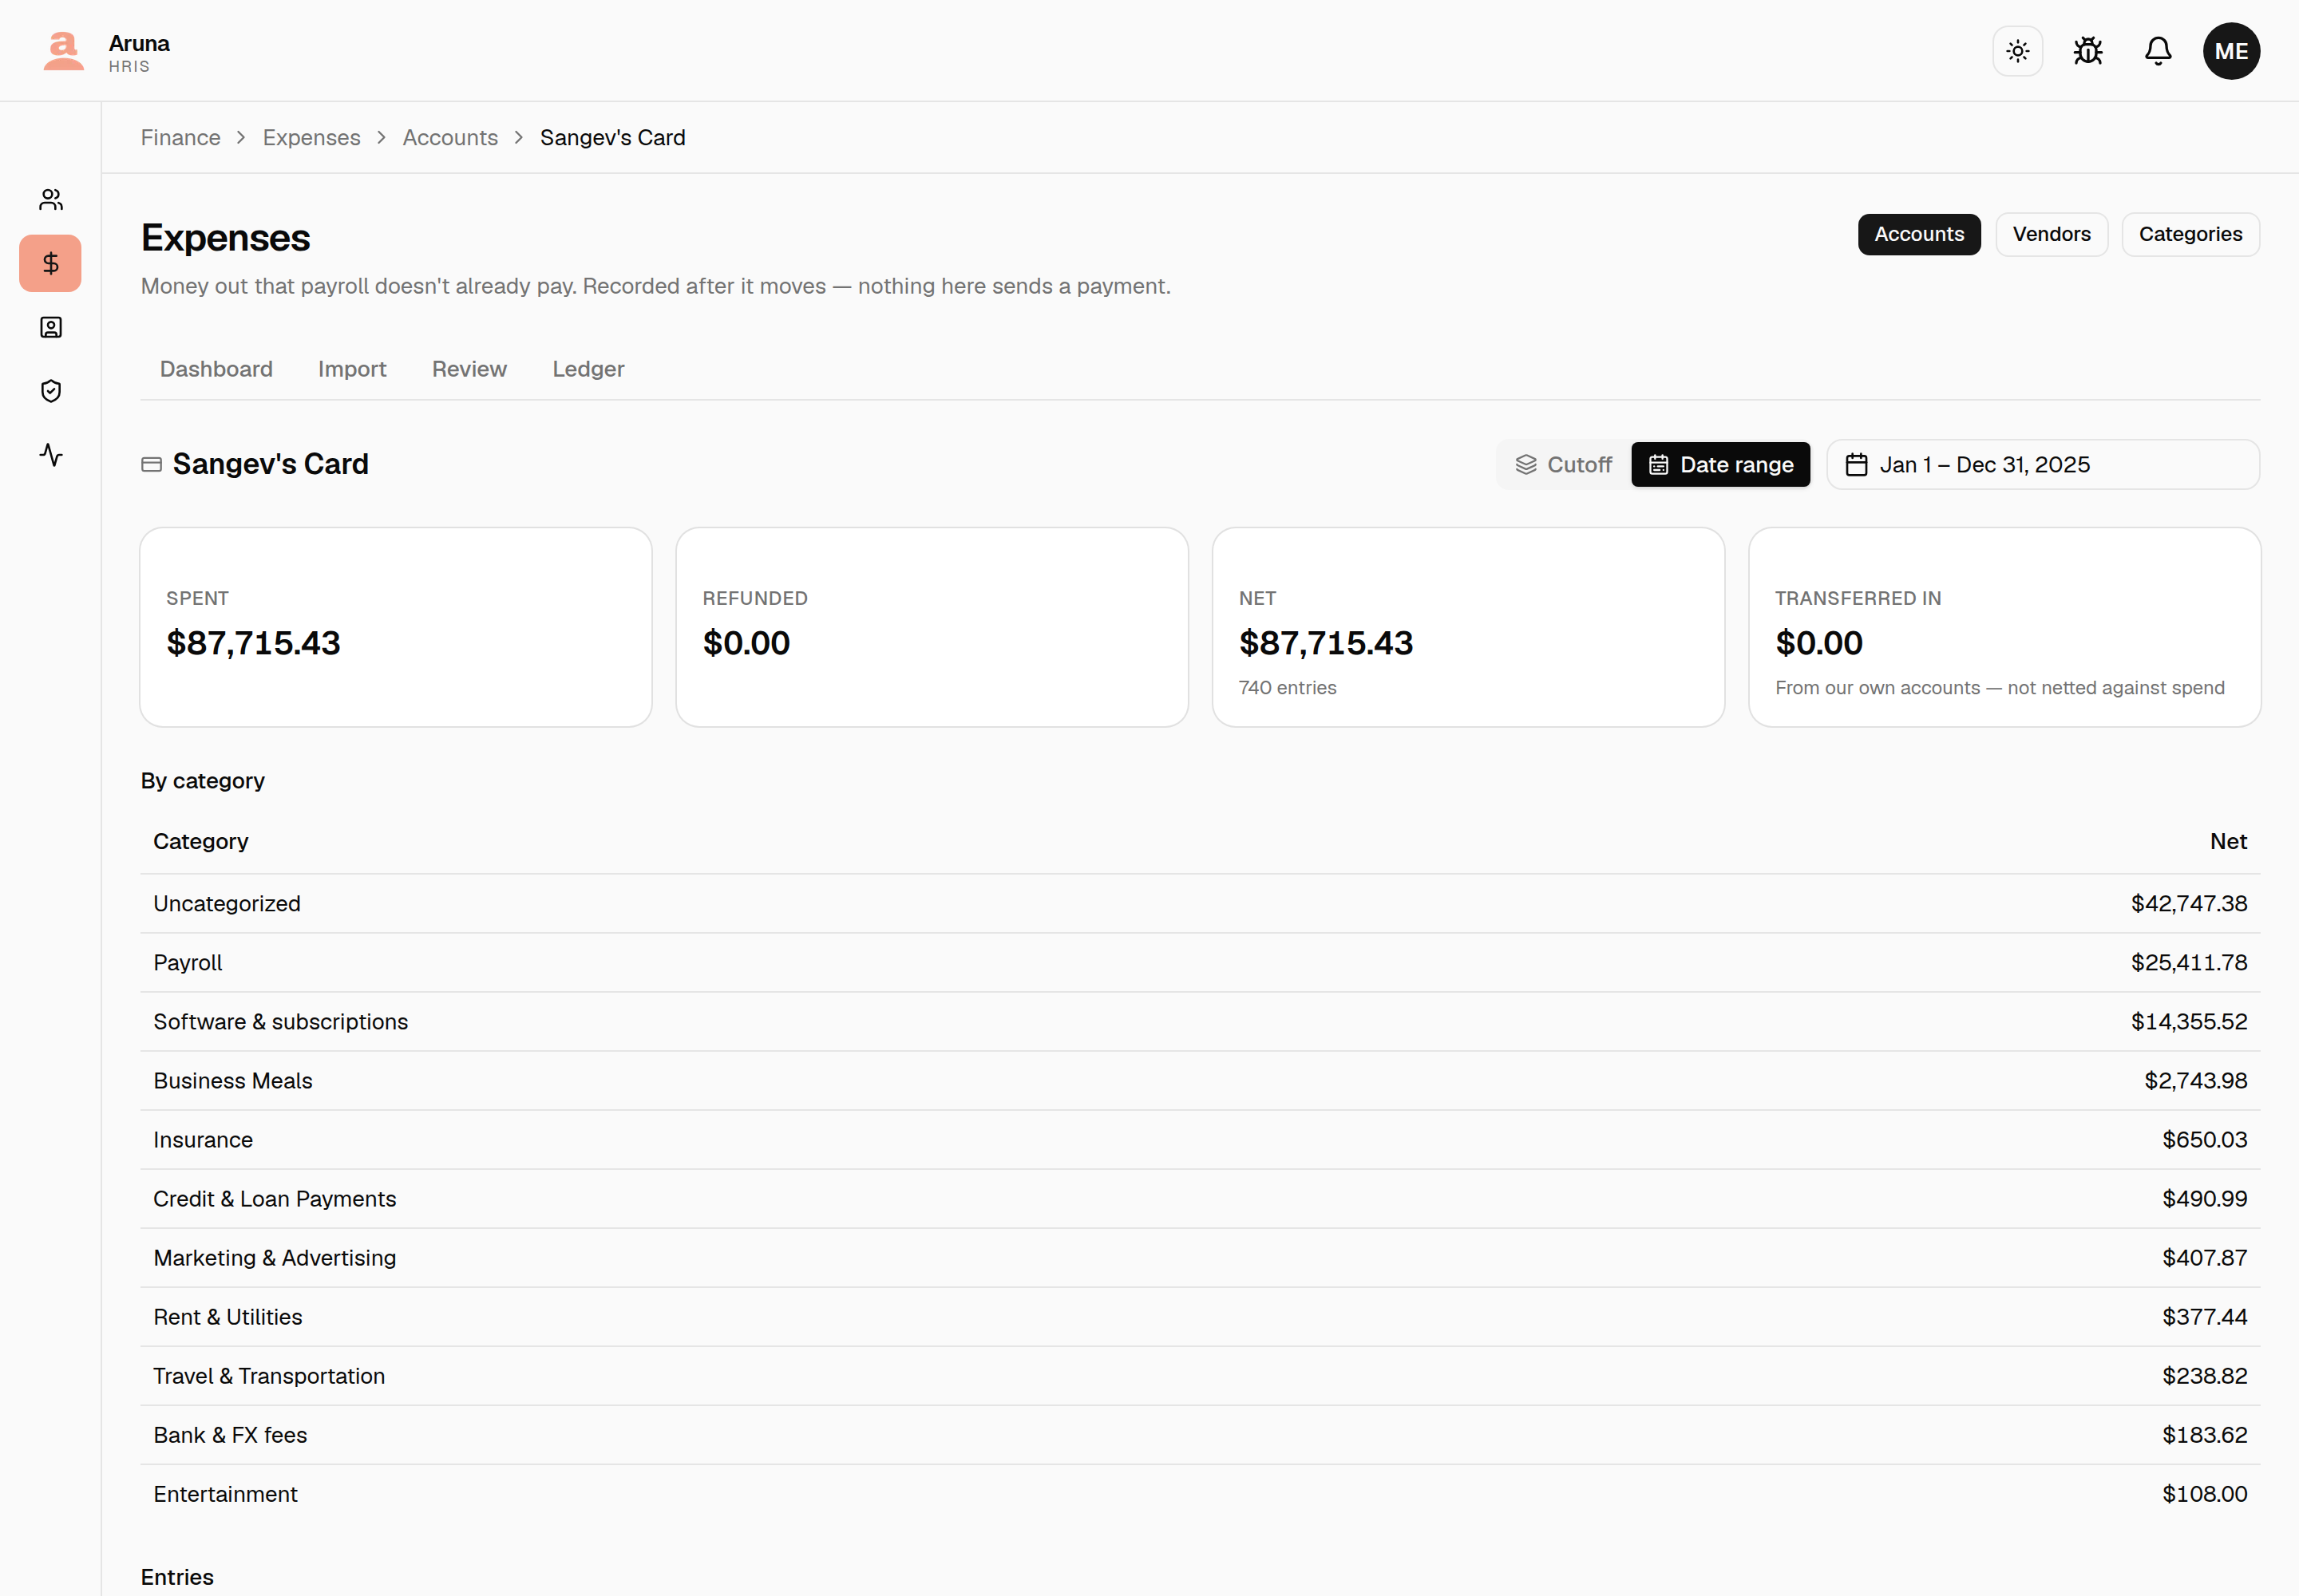Click the Insurance category row

[1200, 1140]
